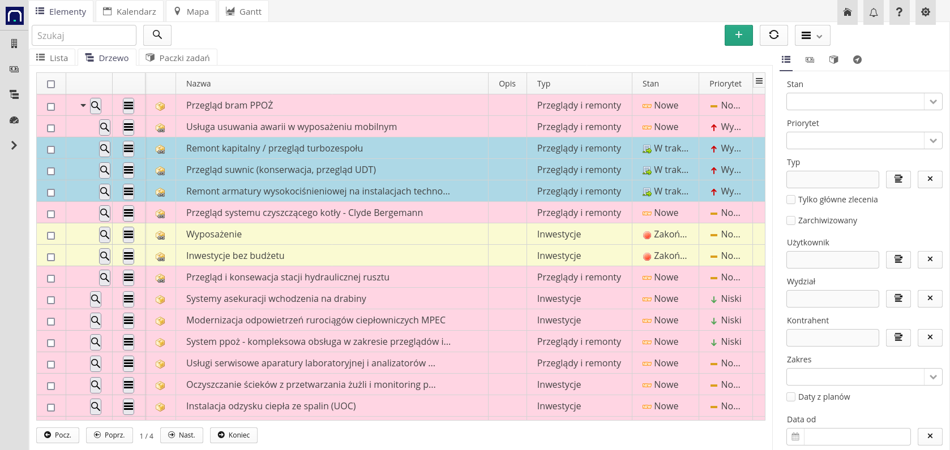Switch to Elementy tab
Image resolution: width=950 pixels, height=450 pixels.
61,11
